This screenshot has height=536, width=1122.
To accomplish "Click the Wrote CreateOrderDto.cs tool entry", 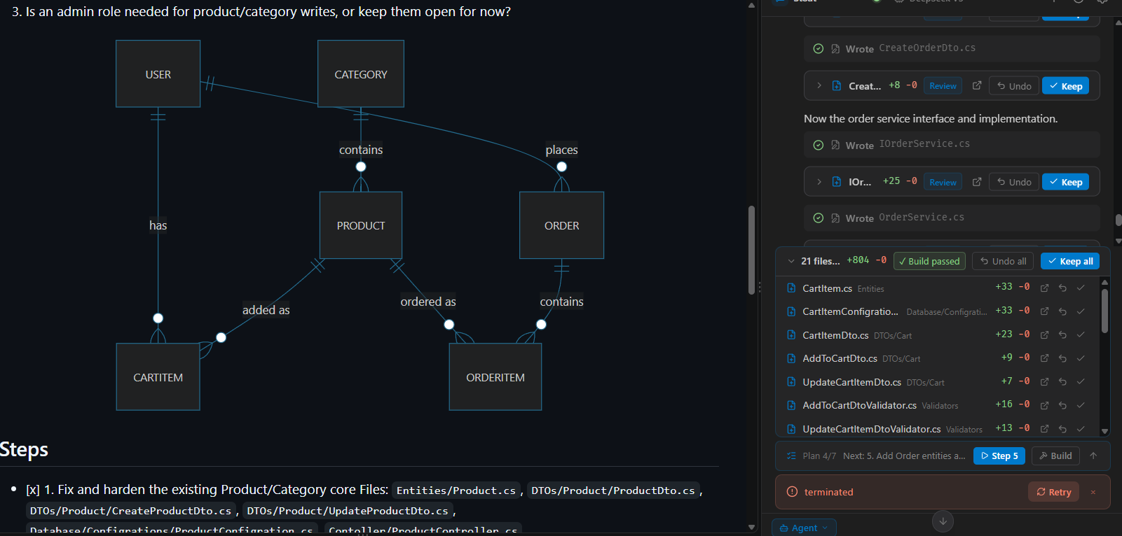I will point(952,48).
